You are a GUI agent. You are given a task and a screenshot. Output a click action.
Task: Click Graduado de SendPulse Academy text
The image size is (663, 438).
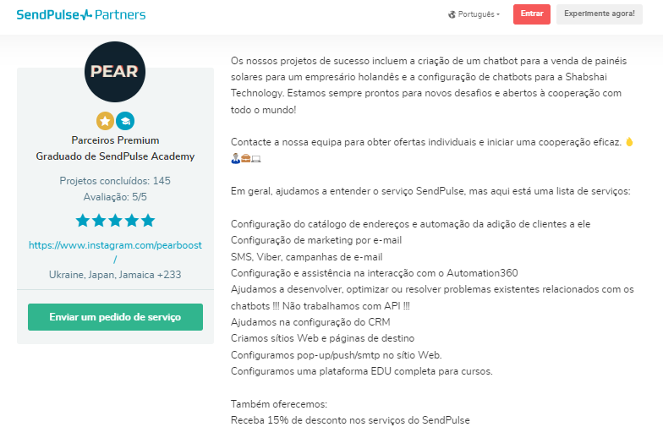(x=115, y=156)
